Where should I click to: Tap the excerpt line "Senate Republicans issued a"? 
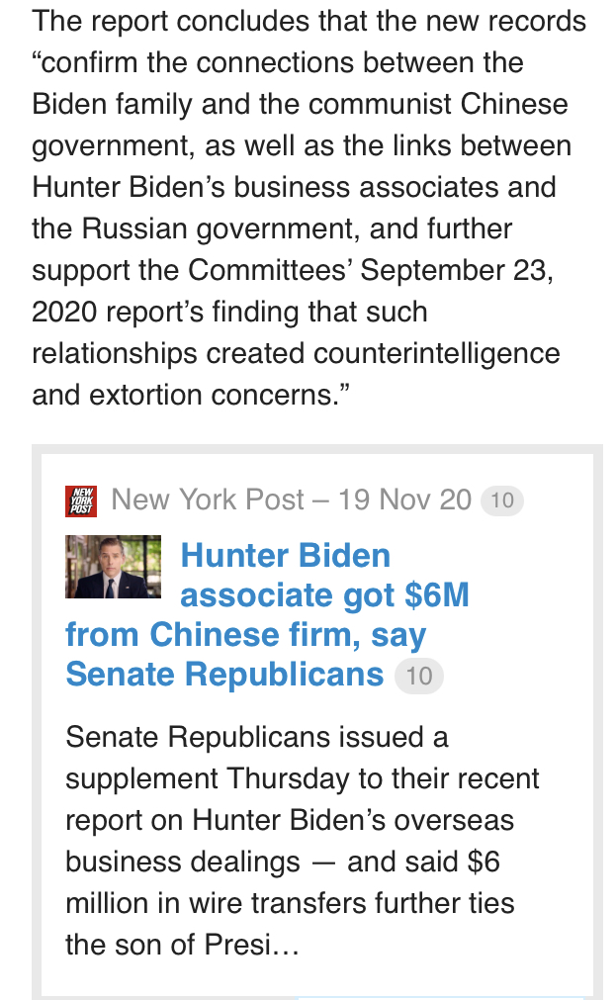pos(257,737)
